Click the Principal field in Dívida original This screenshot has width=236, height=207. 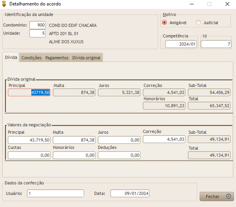pos(29,92)
